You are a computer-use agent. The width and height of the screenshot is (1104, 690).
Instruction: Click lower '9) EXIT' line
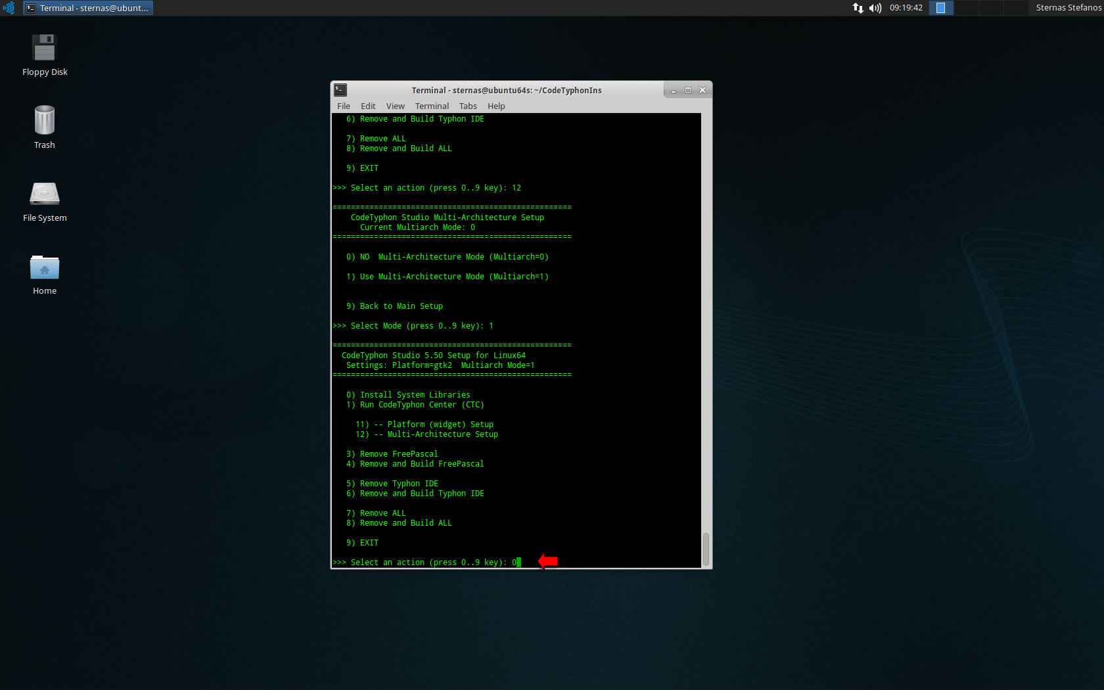click(362, 543)
